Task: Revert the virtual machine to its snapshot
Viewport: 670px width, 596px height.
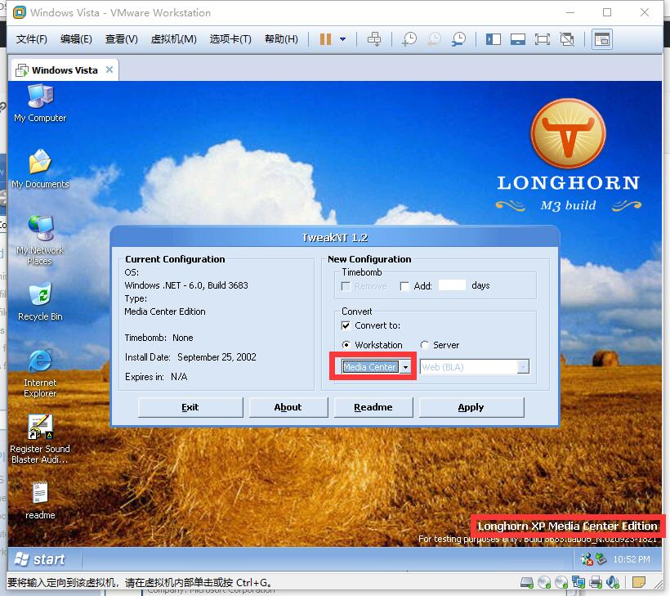Action: [x=434, y=39]
